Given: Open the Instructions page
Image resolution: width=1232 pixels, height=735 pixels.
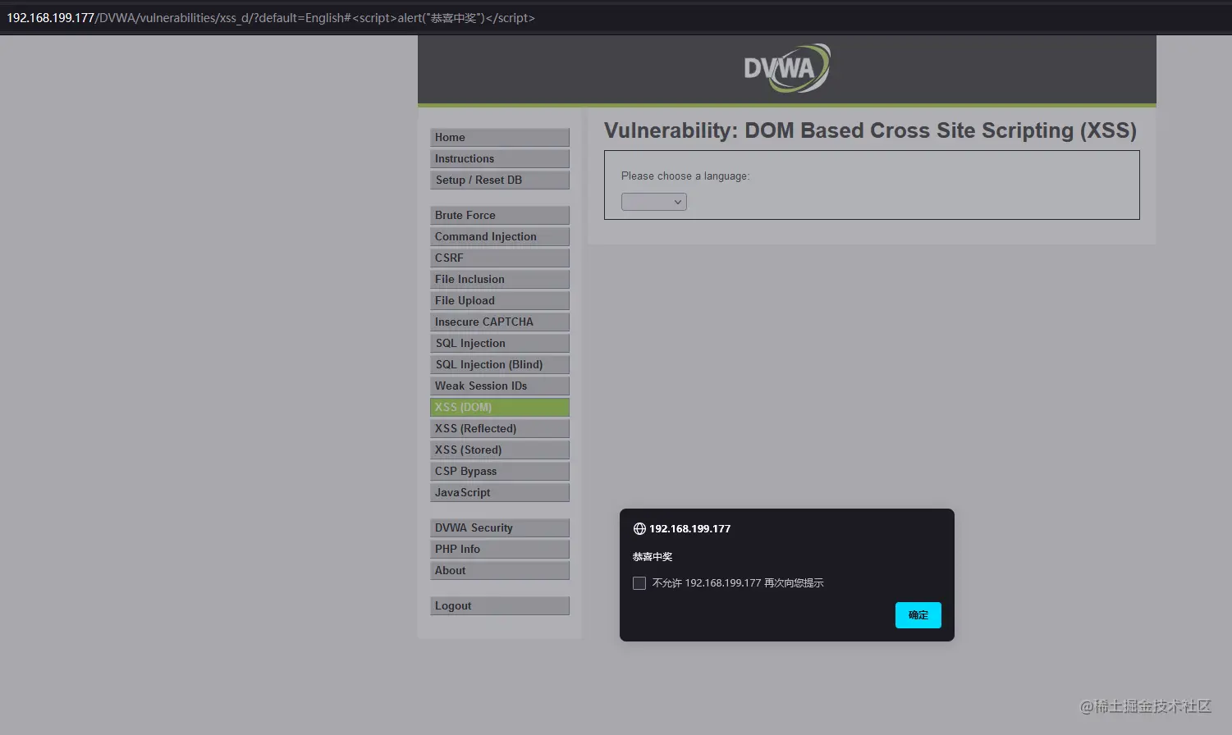Looking at the screenshot, I should click(500, 158).
